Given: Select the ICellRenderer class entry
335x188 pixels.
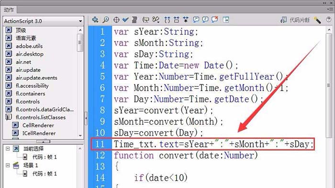Looking at the screenshot, I should 39,133.
